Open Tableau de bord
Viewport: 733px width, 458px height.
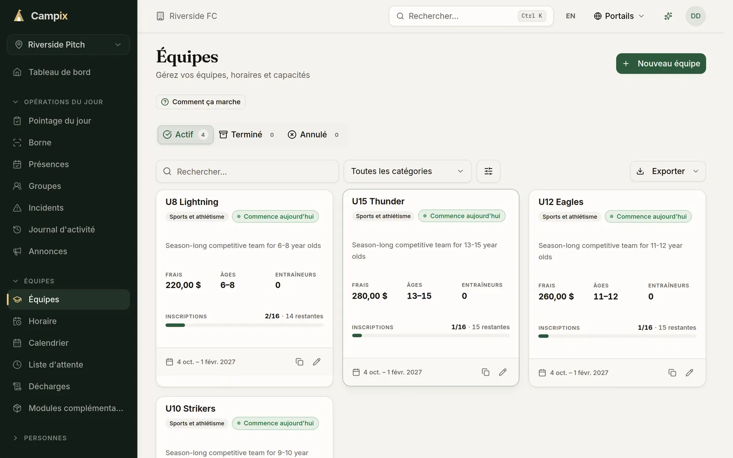coord(69,72)
